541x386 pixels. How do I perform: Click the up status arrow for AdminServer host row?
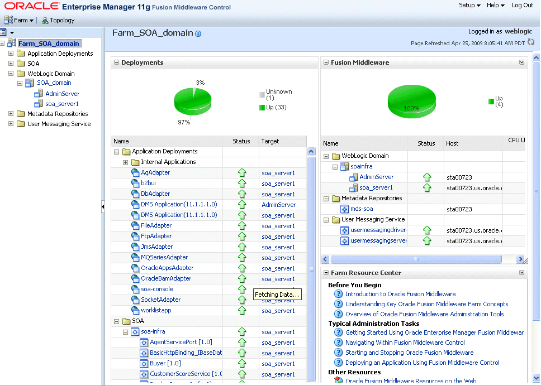pos(427,177)
